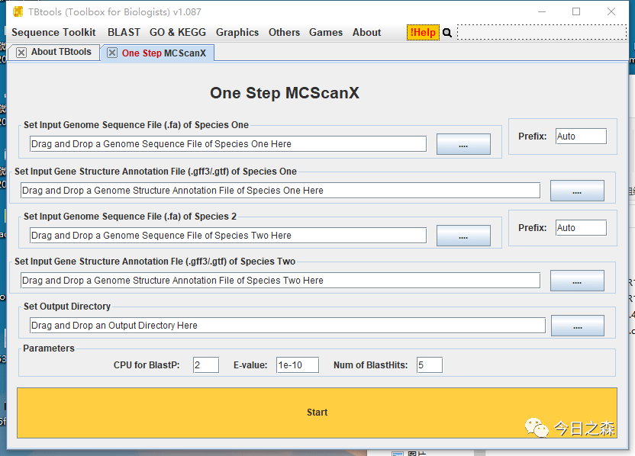
Task: Close the TBtools window
Action: point(611,11)
